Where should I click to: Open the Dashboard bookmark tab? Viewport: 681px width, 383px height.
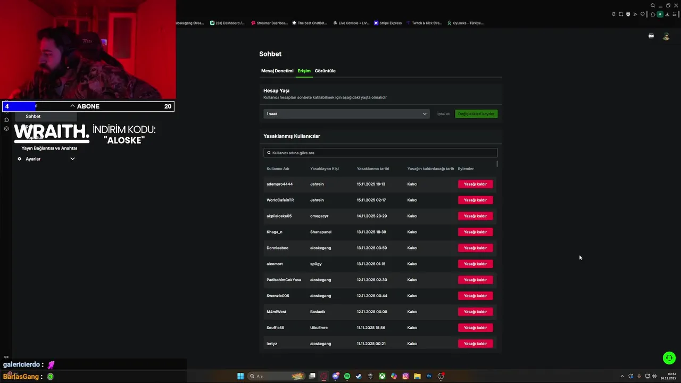tap(227, 23)
